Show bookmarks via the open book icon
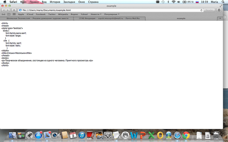Viewport: 228px width, 142px height. (9, 14)
